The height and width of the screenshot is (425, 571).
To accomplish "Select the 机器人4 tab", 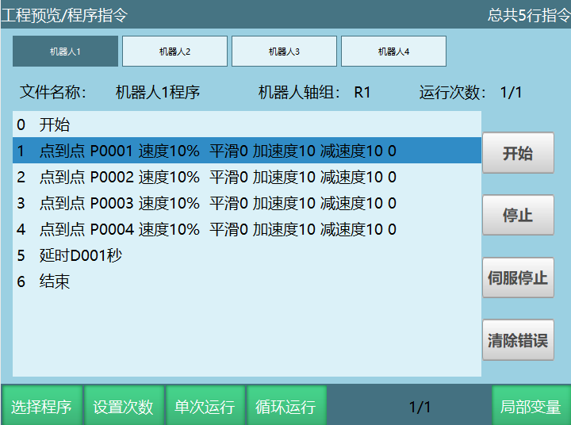I will click(x=393, y=52).
